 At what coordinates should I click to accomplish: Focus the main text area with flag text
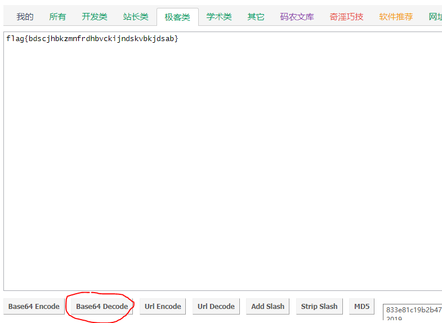coord(223,161)
